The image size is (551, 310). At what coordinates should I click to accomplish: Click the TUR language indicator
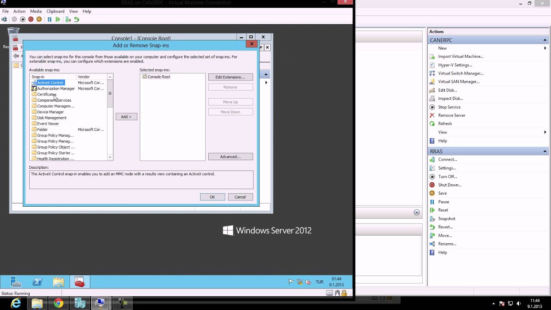pyautogui.click(x=319, y=282)
